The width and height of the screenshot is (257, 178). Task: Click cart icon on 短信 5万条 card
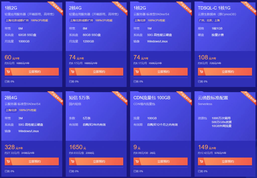(73, 161)
